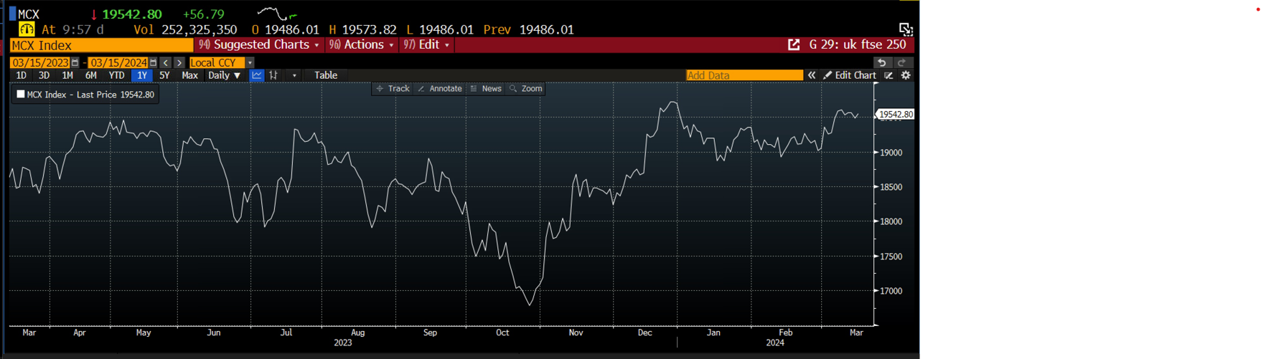Viewport: 1261px width, 359px height.
Task: Click the Add Data input field
Action: click(744, 75)
